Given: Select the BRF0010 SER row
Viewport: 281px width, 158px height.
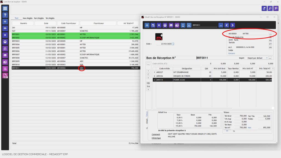Looking at the screenshot, I should (x=76, y=65).
